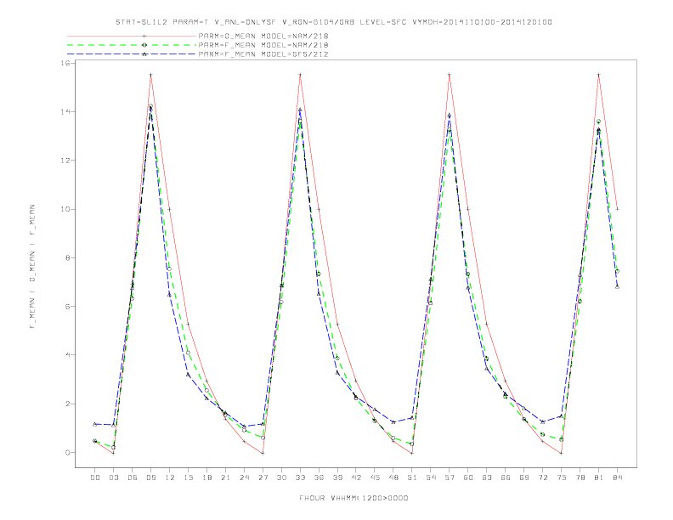Click the x-axis hour label 84
The width and height of the screenshot is (673, 520).
[x=617, y=478]
